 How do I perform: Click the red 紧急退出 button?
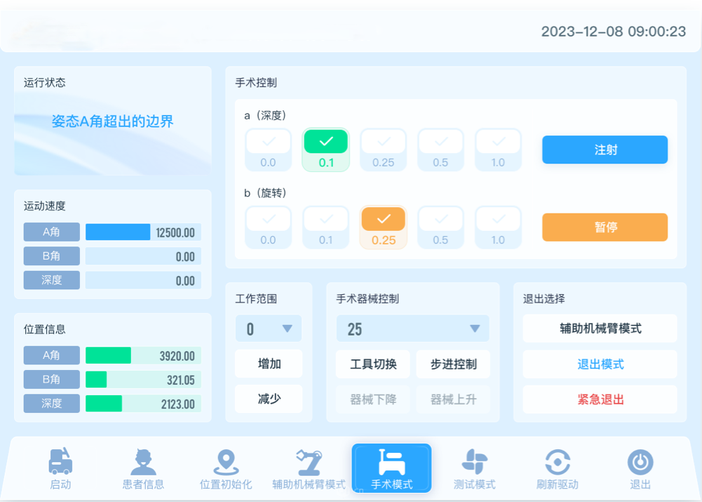coord(600,399)
